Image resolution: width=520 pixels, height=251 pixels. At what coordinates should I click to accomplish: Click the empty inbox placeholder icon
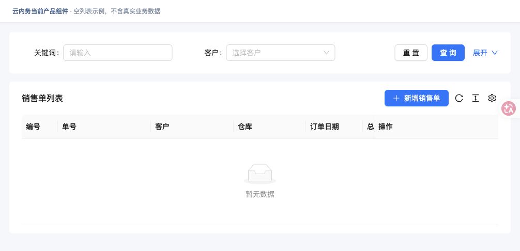(x=260, y=174)
